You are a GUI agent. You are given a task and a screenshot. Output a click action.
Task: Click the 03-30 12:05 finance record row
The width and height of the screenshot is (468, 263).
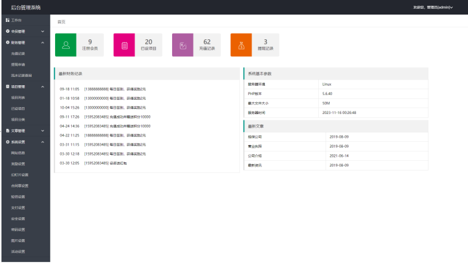click(x=93, y=163)
